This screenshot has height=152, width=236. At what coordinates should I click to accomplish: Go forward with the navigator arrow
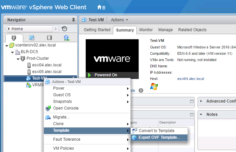tap(56, 29)
